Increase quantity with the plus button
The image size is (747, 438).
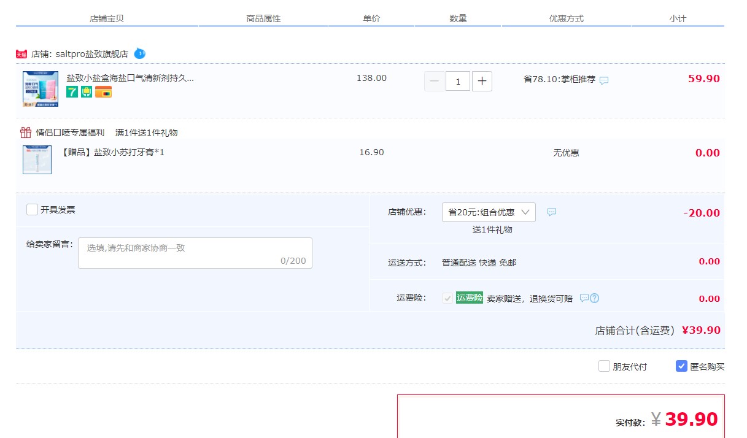[482, 81]
